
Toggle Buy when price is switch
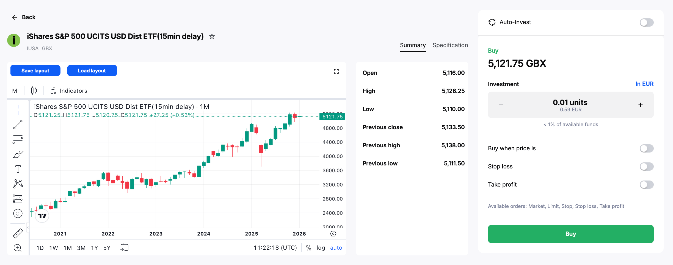[647, 148]
